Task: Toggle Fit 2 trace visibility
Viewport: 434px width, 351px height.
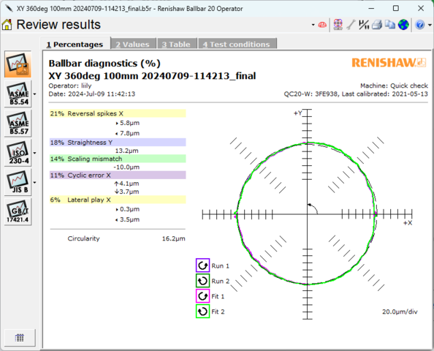Action: [x=202, y=311]
